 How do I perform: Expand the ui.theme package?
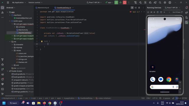coord(14,27)
